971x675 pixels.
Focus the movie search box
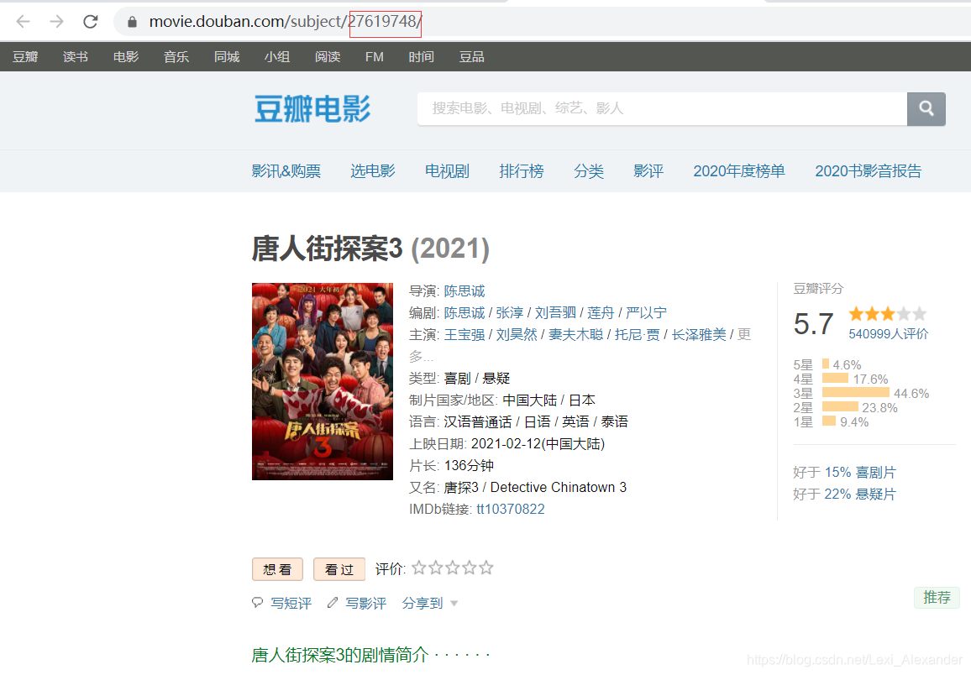coord(662,109)
